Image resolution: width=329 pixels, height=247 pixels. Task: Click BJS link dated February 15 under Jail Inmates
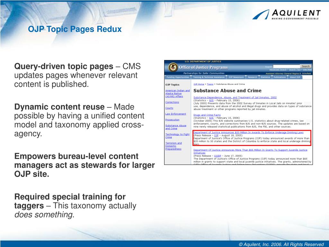tap(211, 100)
